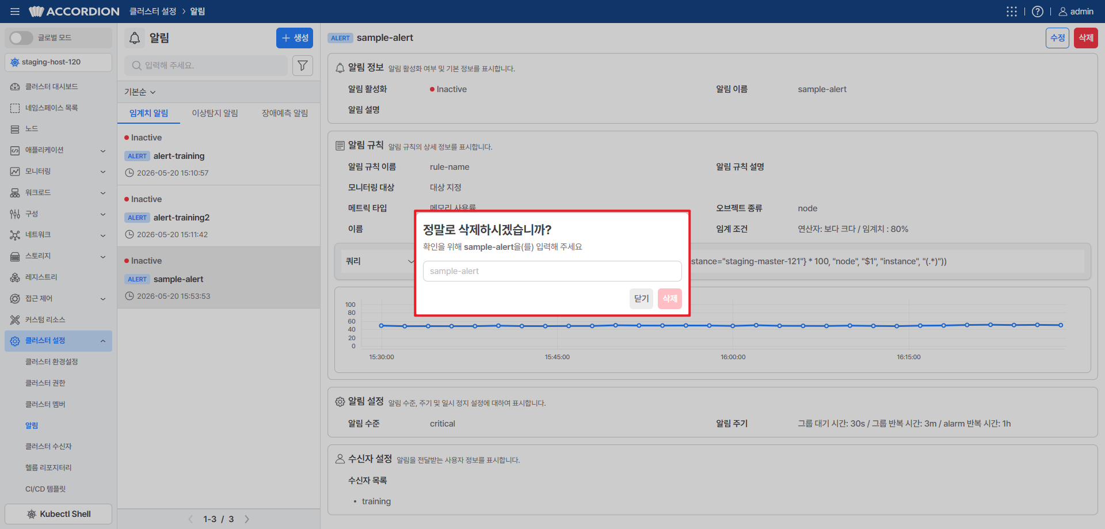Select the staging-host-120 cluster selector
Screen dimensions: 1105x529
click(x=58, y=62)
